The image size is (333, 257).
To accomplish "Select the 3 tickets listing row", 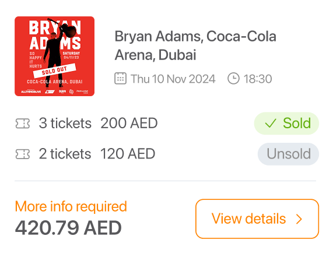I will point(167,124).
